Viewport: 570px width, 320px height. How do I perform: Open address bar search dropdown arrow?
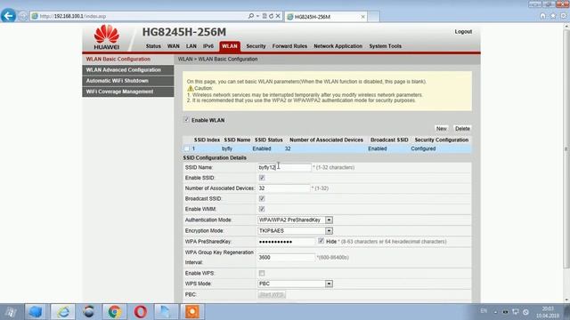click(x=257, y=16)
